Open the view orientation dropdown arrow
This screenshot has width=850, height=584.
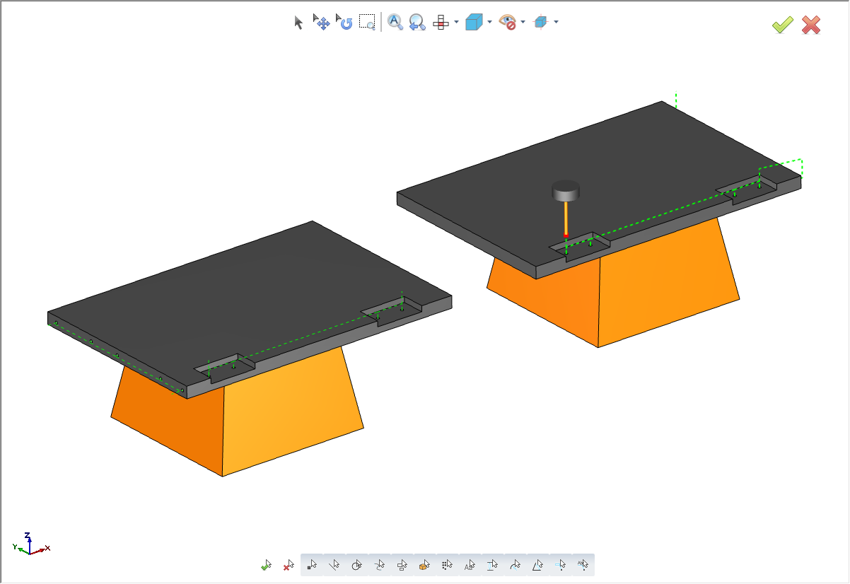tap(489, 23)
